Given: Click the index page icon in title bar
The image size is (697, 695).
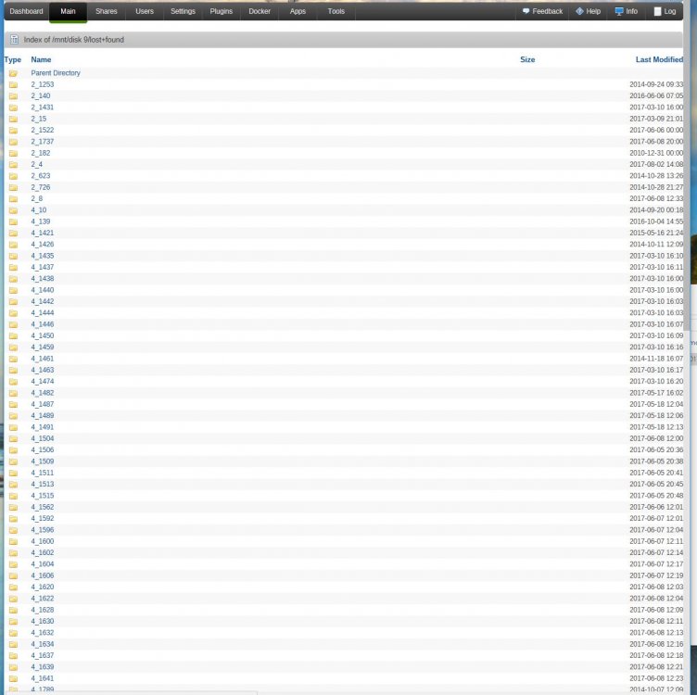Looking at the screenshot, I should pos(14,40).
